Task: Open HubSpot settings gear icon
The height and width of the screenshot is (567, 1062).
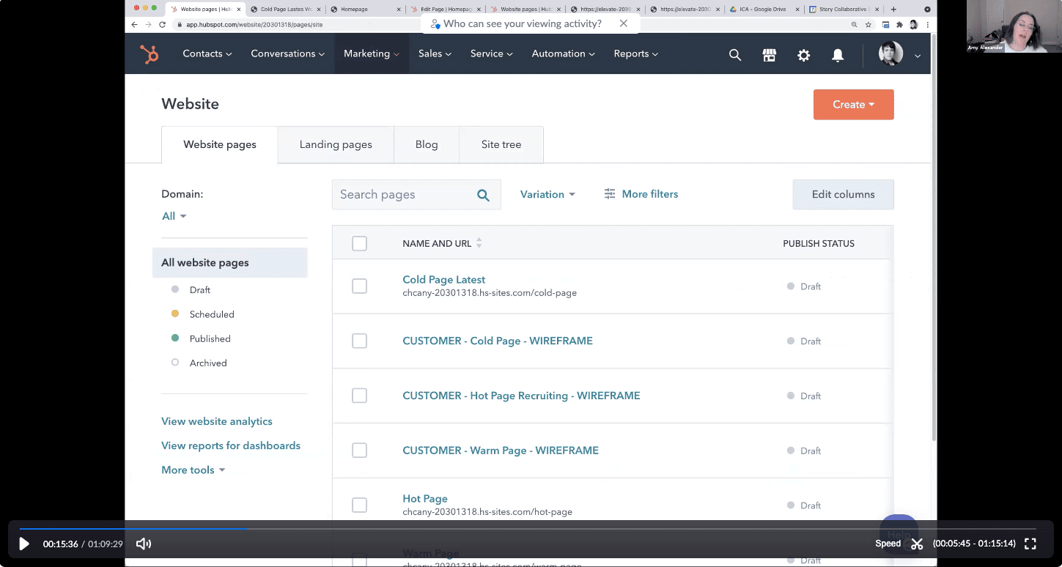Action: point(804,54)
